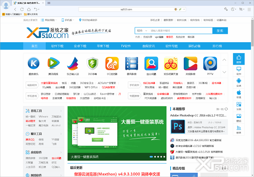Open the VMware link in 系统工具
The height and width of the screenshot is (177, 254).
tap(44, 117)
